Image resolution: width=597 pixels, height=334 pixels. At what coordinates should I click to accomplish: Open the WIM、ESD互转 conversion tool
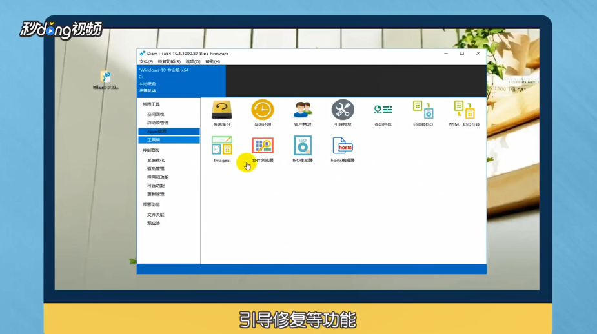[x=464, y=113]
